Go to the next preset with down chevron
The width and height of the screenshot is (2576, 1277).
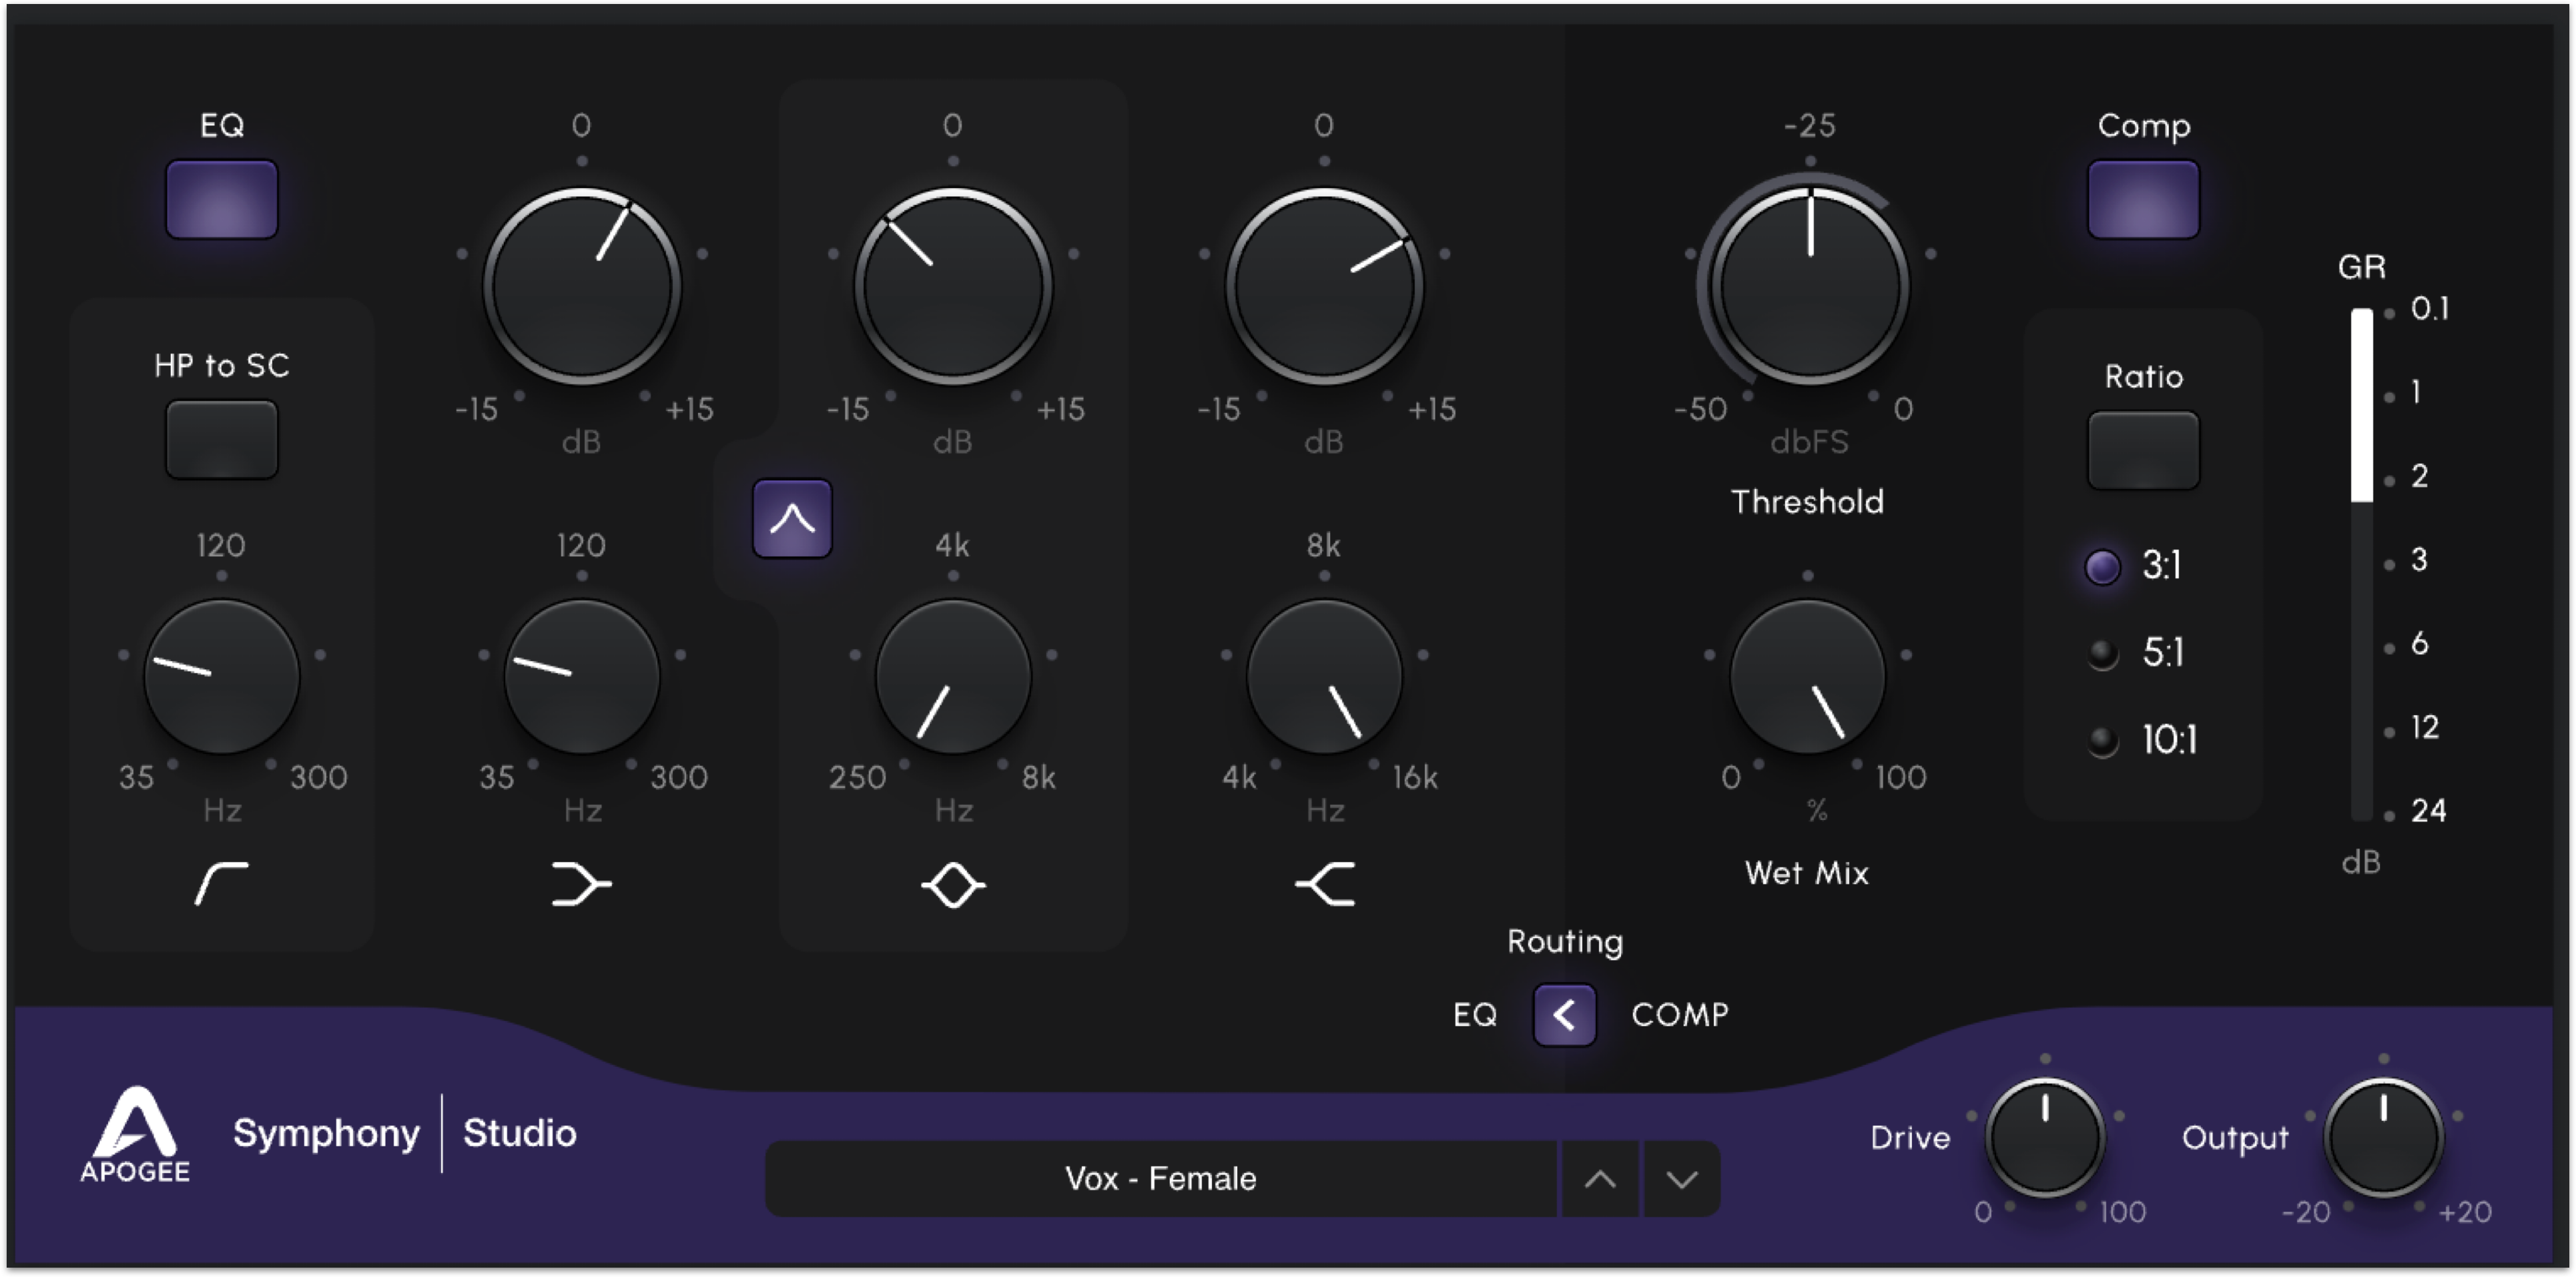point(1682,1179)
